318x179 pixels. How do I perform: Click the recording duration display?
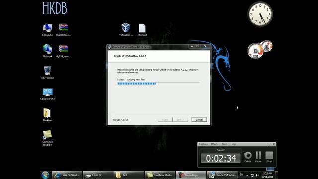(221, 158)
